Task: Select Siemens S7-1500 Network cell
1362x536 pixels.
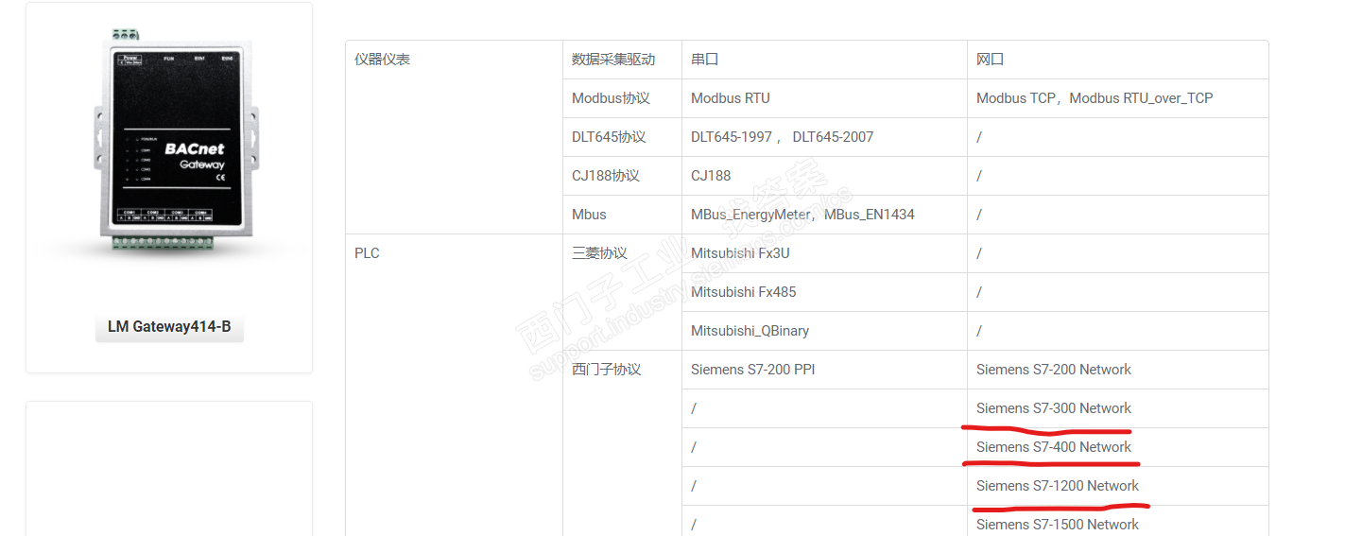Action: click(x=1117, y=522)
